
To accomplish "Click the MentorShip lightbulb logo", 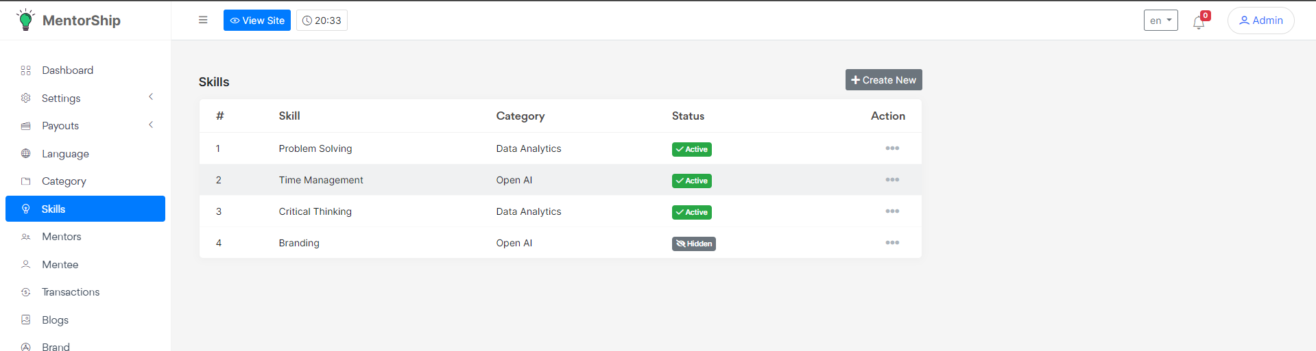I will (x=25, y=20).
